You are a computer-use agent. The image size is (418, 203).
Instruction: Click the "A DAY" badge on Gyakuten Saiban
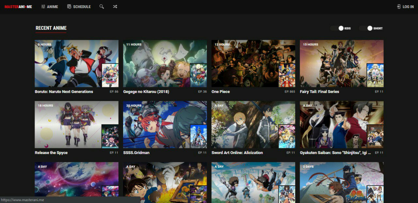coord(308,106)
